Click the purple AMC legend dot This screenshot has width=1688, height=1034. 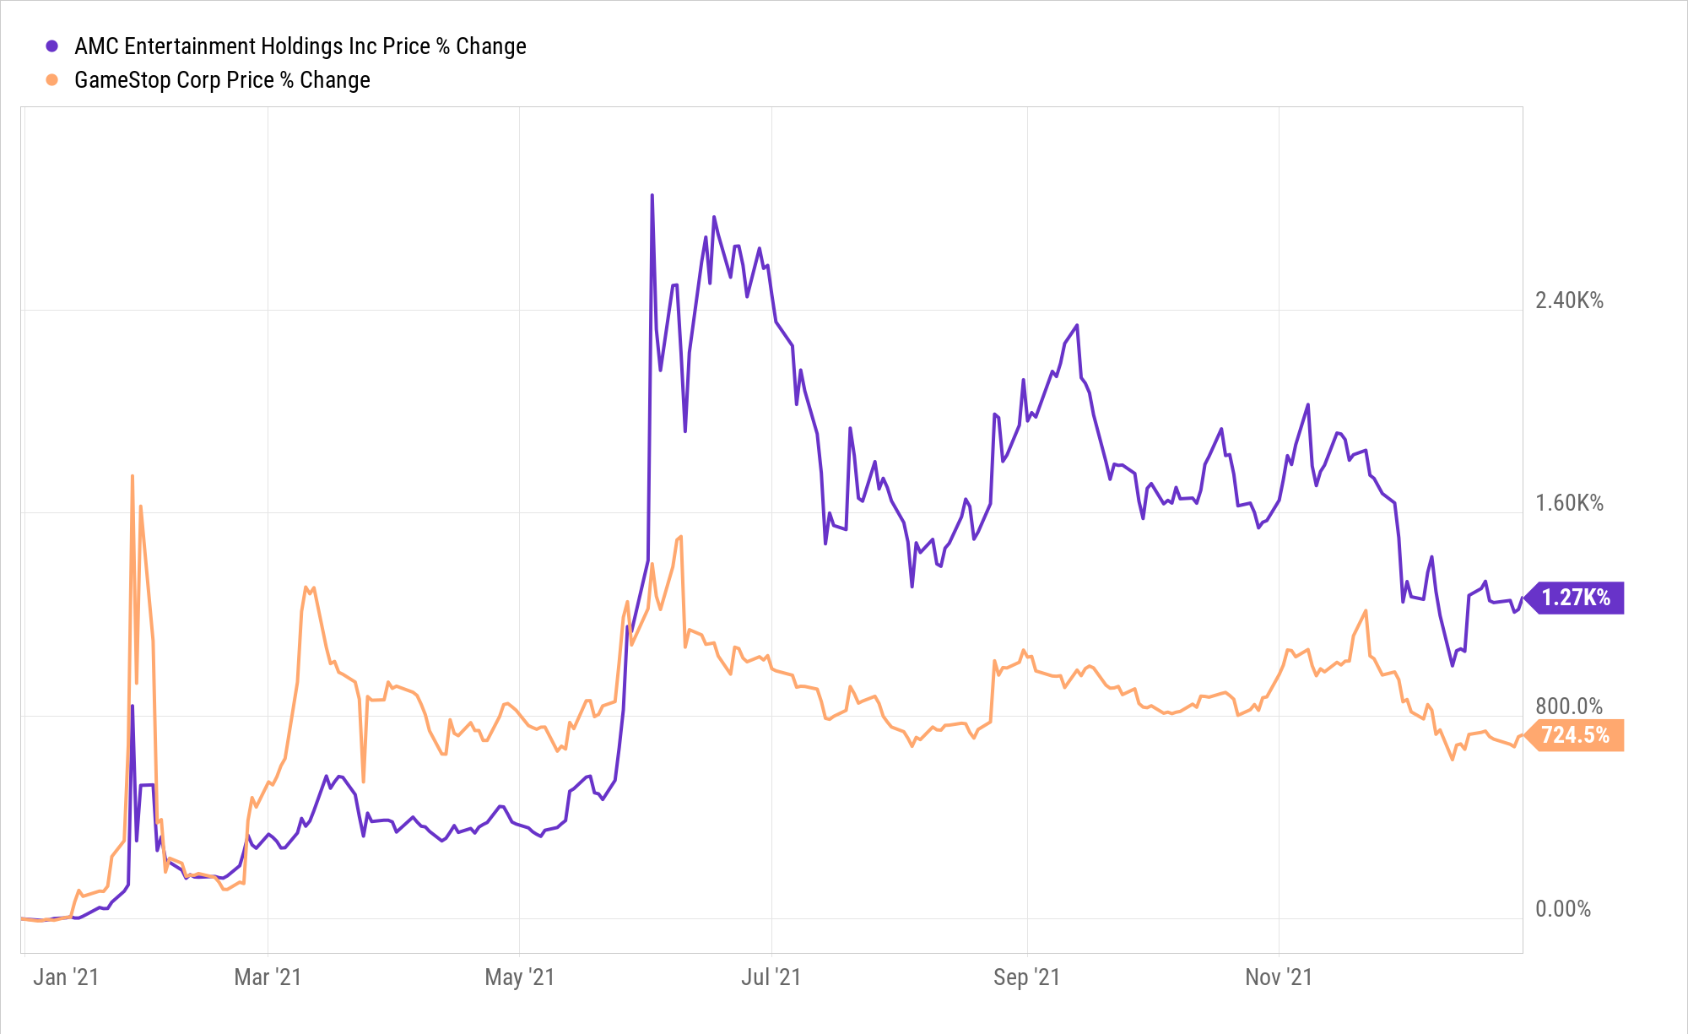pos(52,46)
